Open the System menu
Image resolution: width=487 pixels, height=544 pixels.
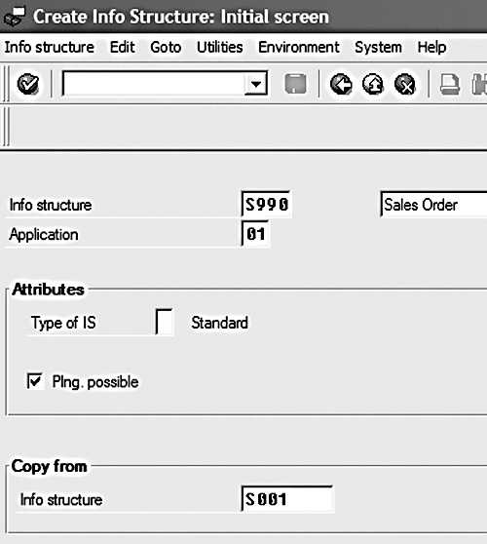click(x=378, y=47)
